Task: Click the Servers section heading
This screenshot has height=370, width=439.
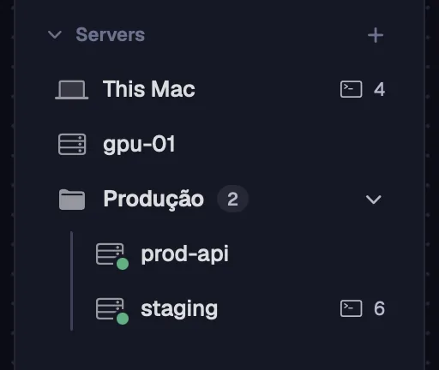Action: [111, 35]
